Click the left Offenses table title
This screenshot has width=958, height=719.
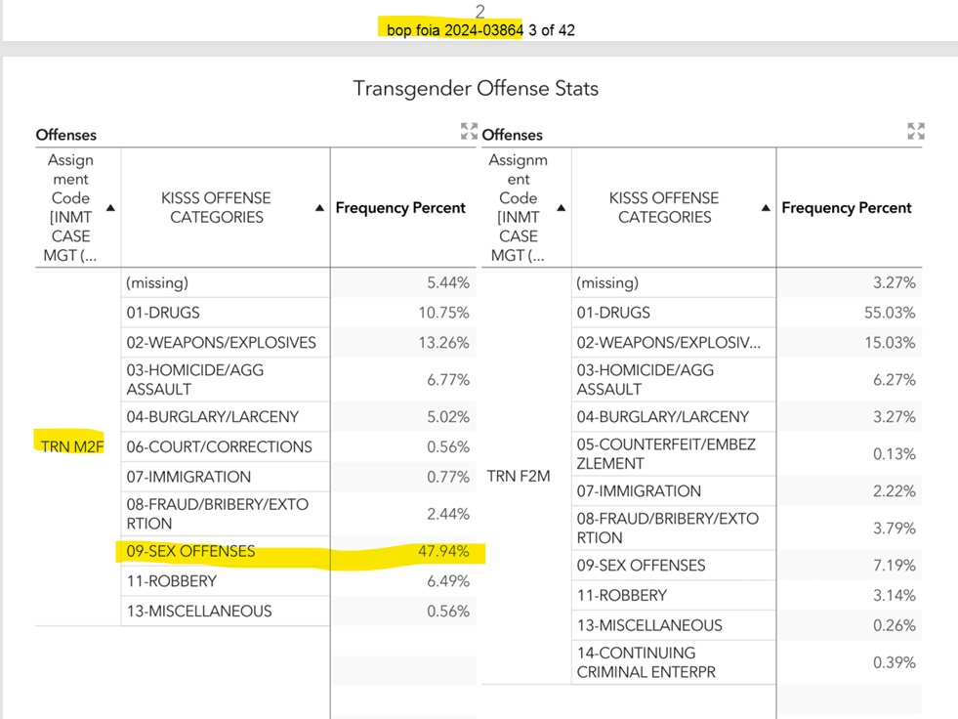(66, 135)
